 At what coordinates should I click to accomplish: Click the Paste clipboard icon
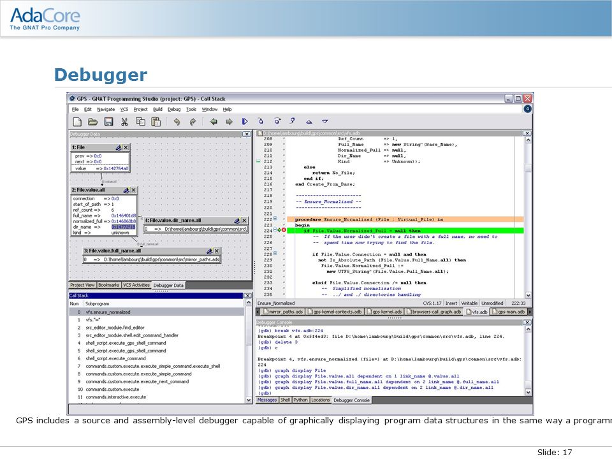156,122
